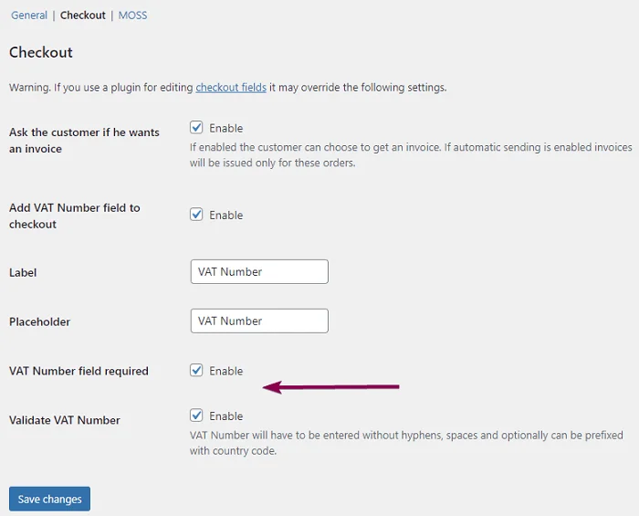The image size is (639, 516).
Task: Toggle 'VAT Number field required' checkbox
Action: [196, 371]
